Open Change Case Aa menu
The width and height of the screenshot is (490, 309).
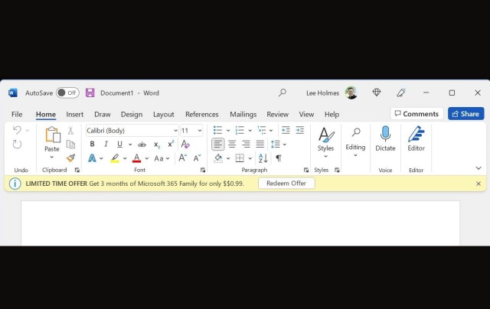click(162, 158)
